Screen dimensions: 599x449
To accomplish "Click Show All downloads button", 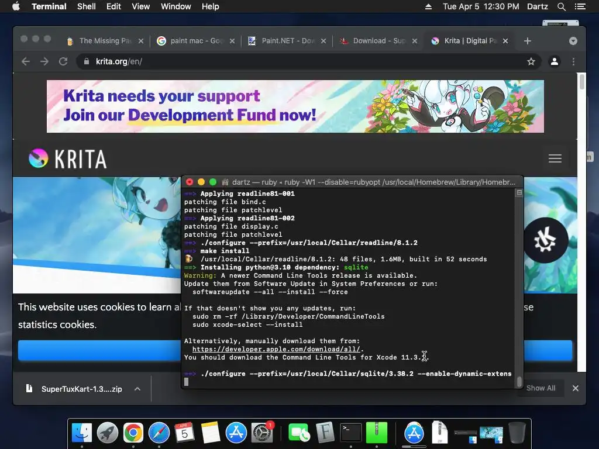I will coord(541,388).
